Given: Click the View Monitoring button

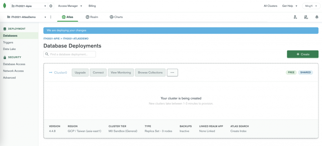Looking at the screenshot, I should pos(121,73).
